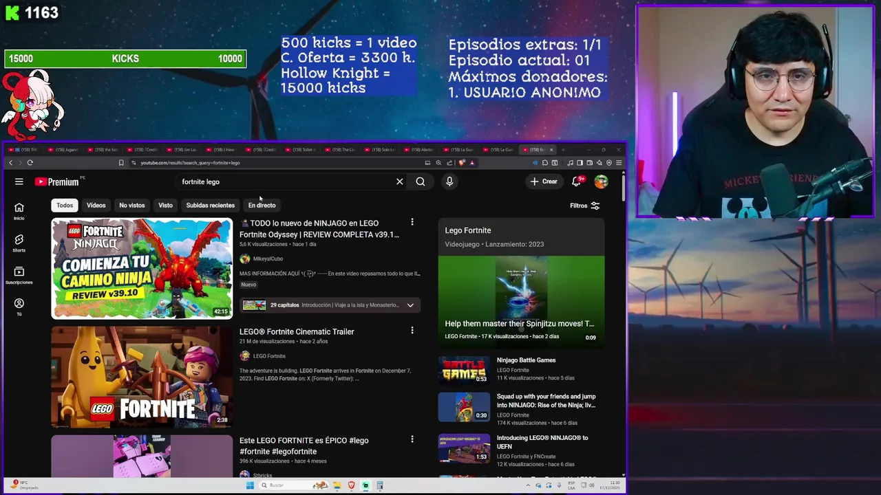Clear the search box with the X
881x495 pixels.
(x=399, y=181)
